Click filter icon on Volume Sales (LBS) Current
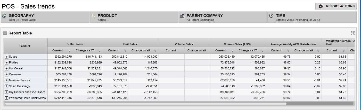Viewport: 361px width, 110px height. [x=232, y=51]
